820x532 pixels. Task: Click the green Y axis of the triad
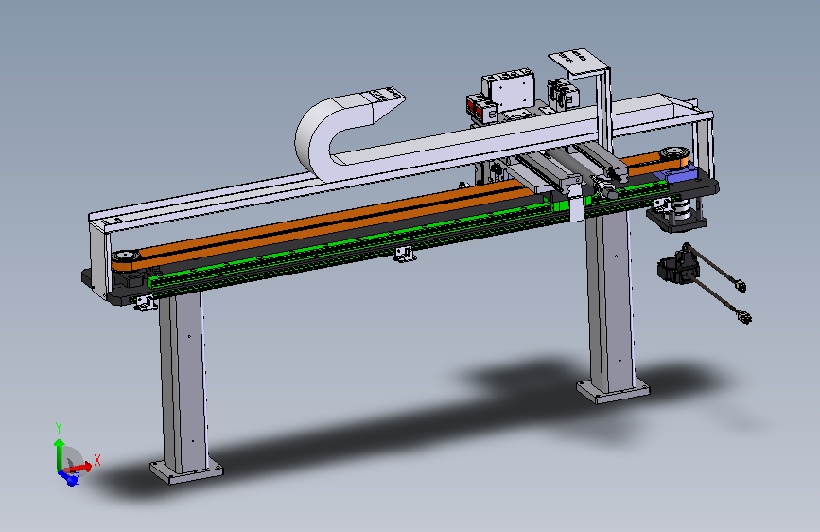pos(59,454)
